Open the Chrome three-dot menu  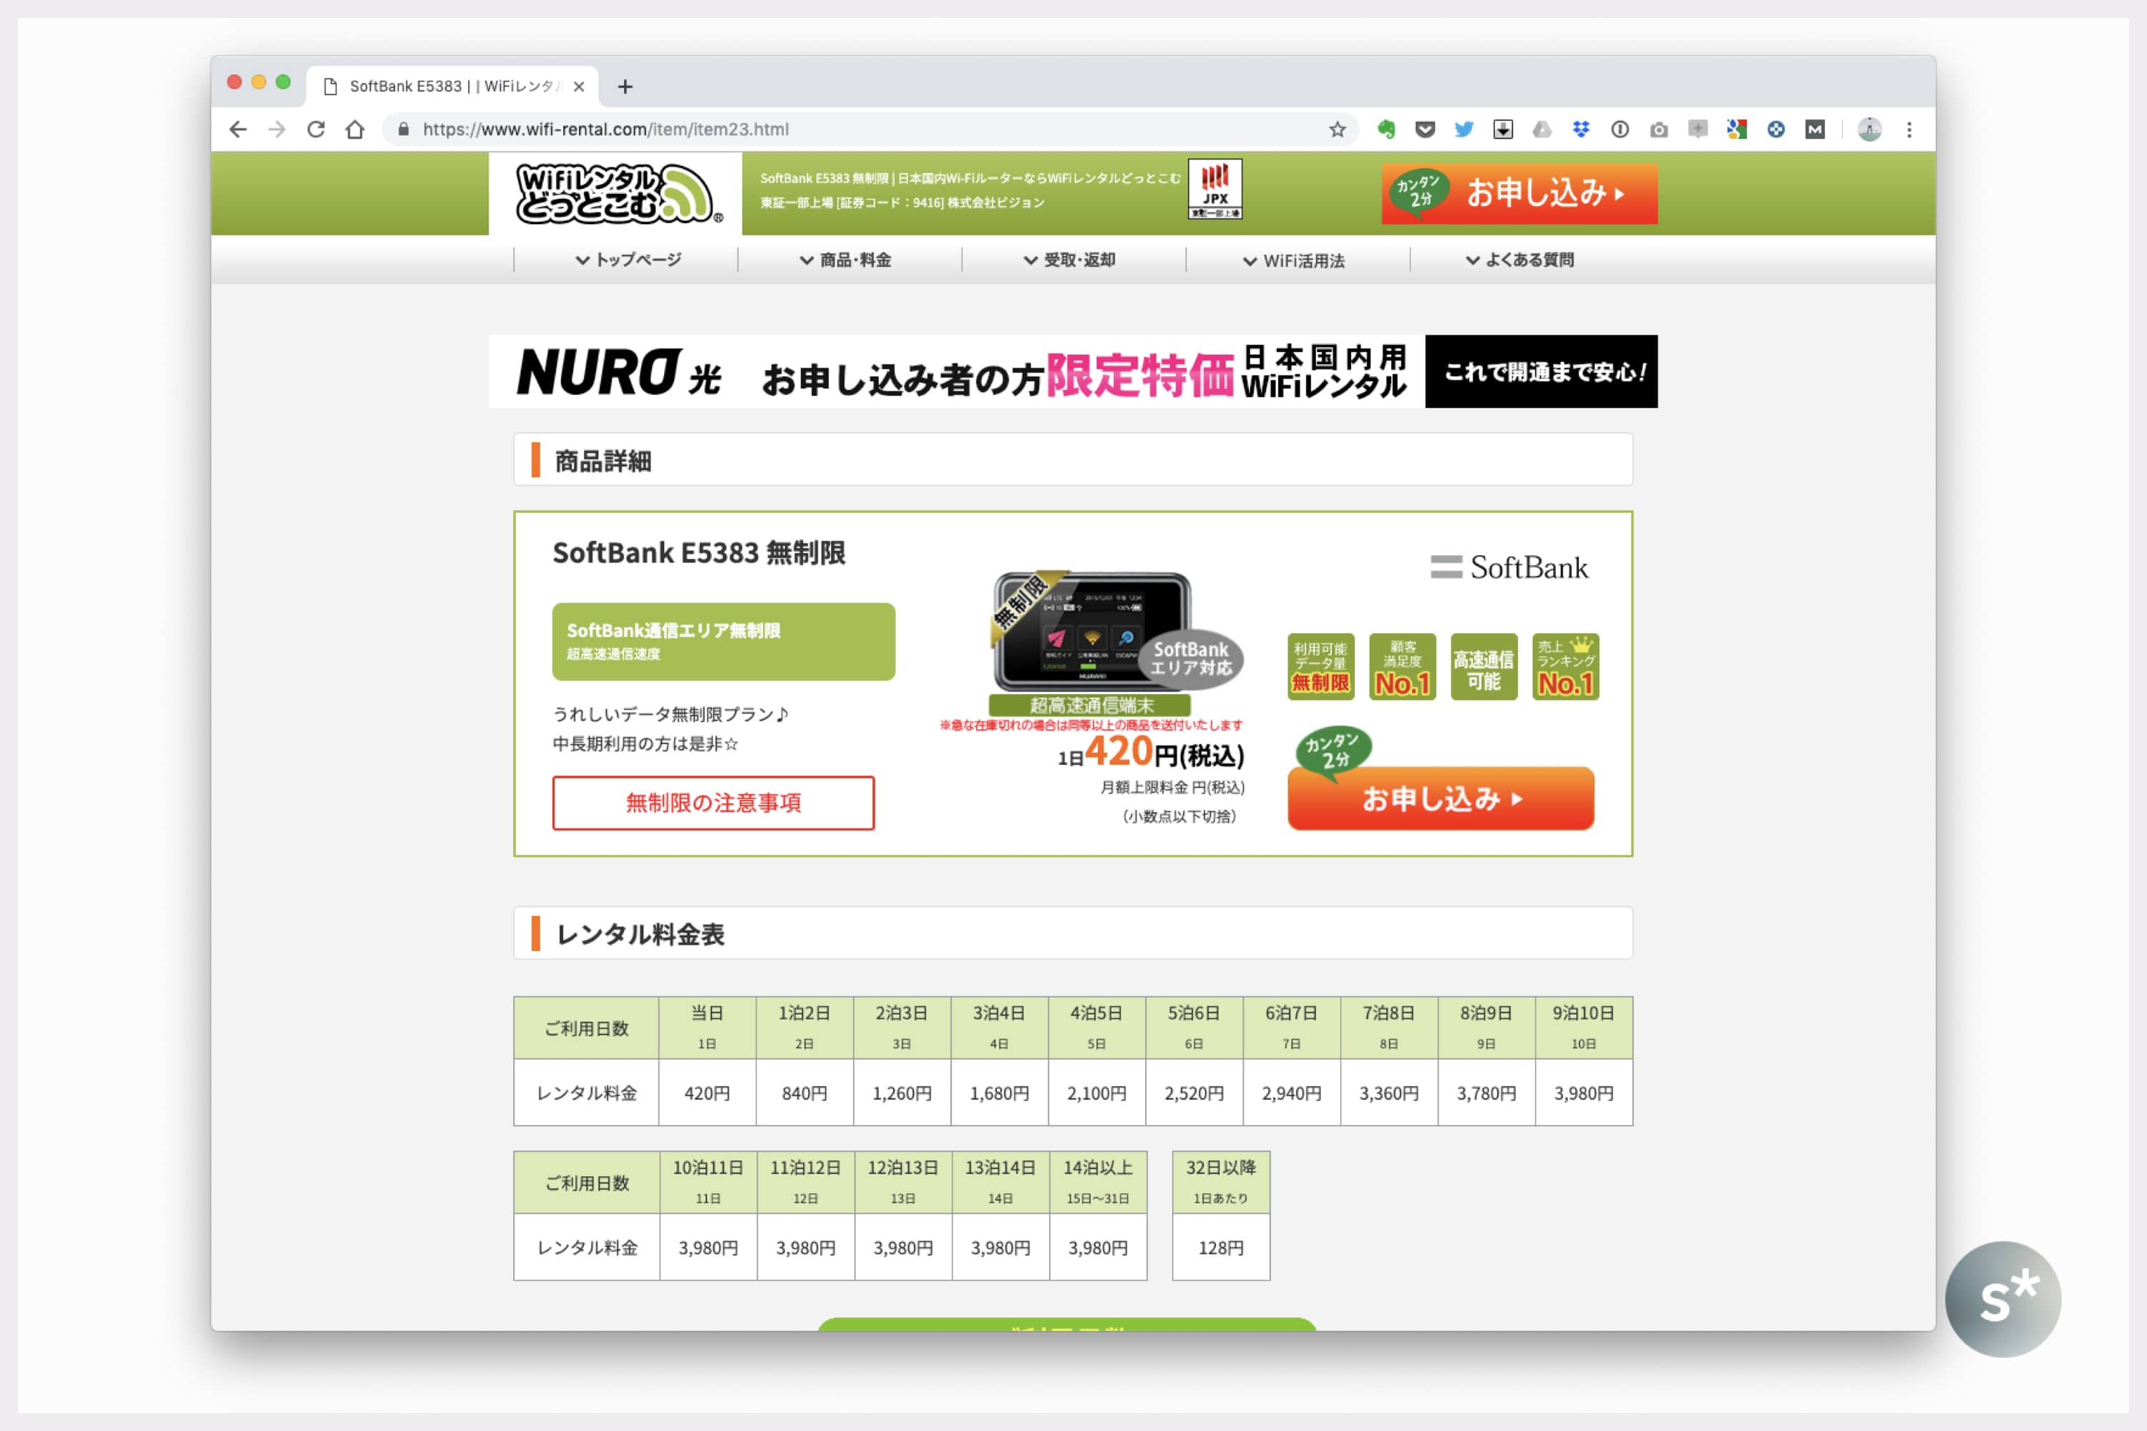(x=1909, y=130)
